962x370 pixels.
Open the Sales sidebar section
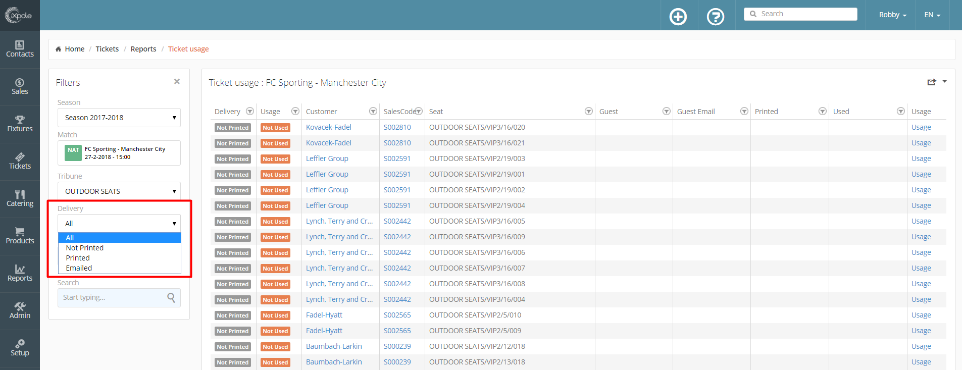coord(20,87)
